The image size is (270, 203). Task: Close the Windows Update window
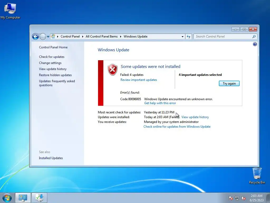tap(253, 29)
